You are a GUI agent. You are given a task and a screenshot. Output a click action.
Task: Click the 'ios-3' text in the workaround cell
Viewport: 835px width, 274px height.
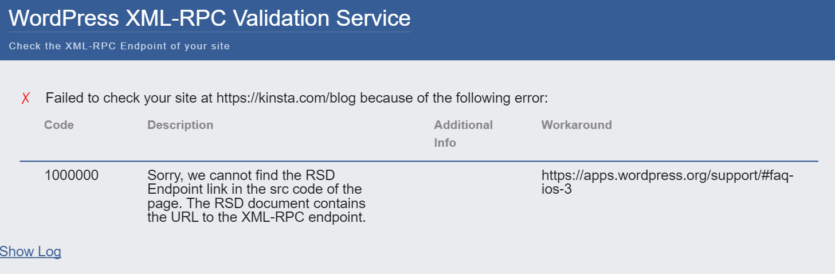tap(556, 189)
